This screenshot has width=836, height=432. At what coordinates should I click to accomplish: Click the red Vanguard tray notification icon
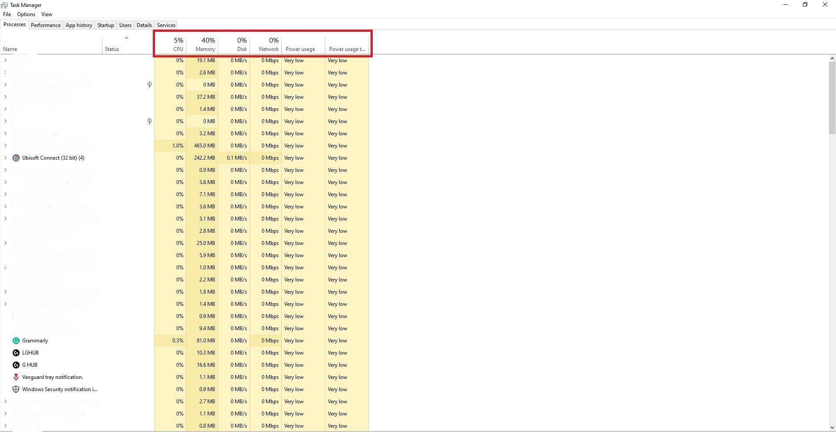coord(16,377)
